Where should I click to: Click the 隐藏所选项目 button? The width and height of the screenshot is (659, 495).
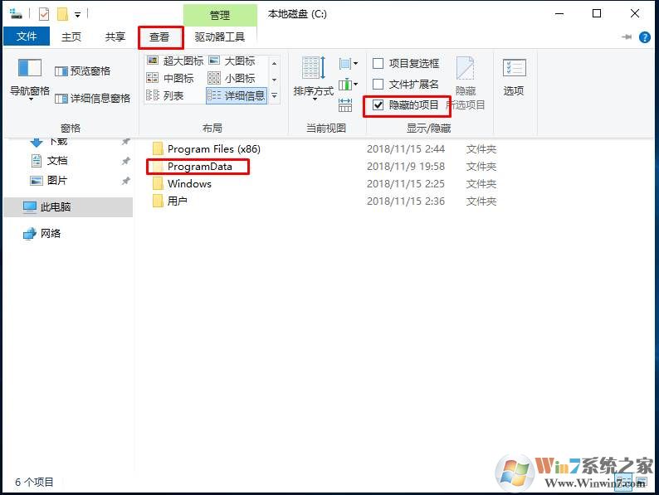[466, 82]
